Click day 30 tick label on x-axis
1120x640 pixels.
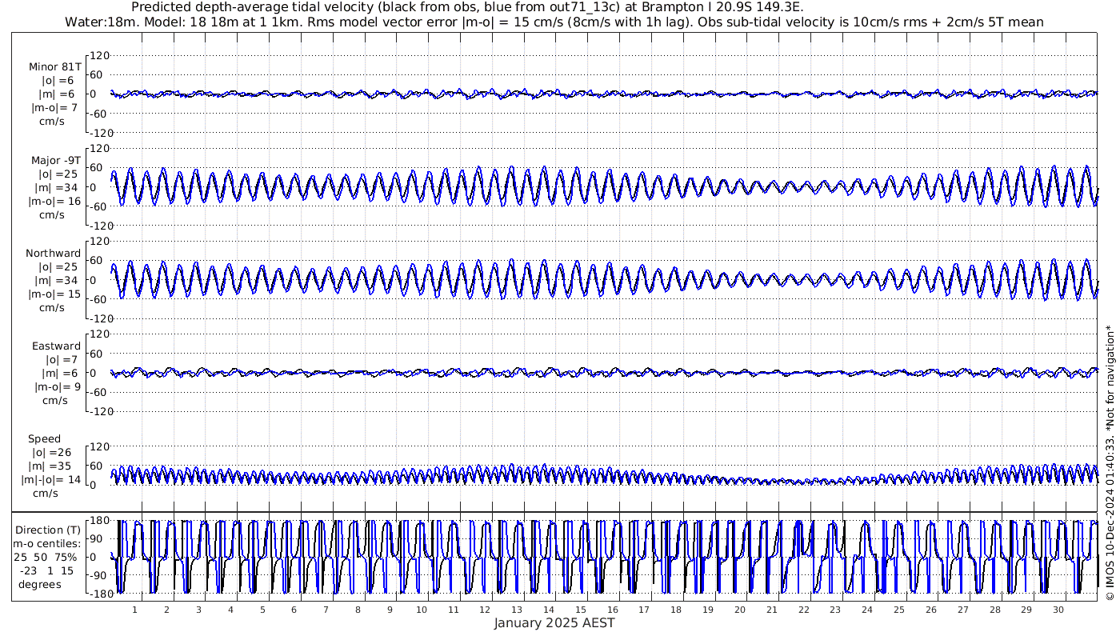(1058, 610)
